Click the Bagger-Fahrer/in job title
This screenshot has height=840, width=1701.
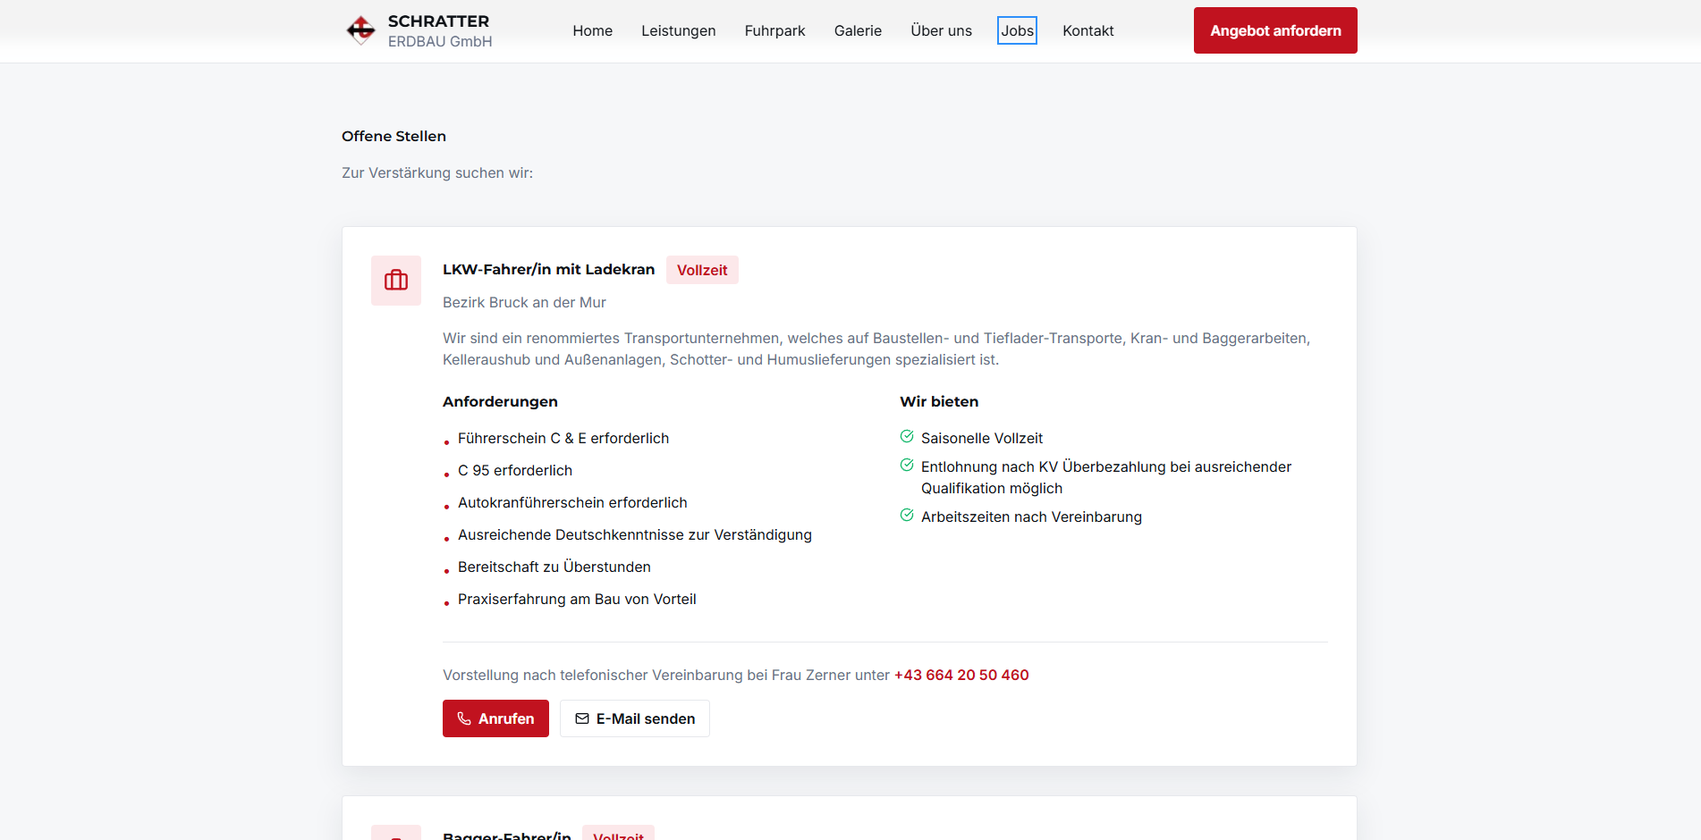(x=507, y=835)
